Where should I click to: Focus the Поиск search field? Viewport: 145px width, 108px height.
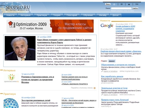pos(121,8)
